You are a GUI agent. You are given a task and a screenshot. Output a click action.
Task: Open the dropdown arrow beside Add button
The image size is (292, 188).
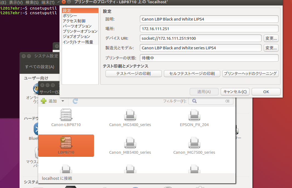coord(63,101)
